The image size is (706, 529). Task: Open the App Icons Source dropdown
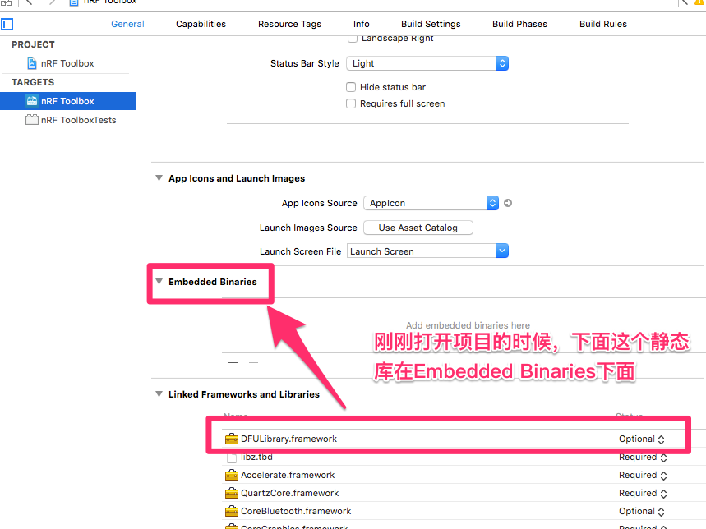pos(431,203)
